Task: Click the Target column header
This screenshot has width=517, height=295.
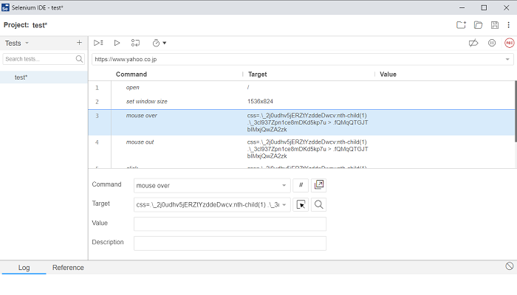Action: (258, 74)
